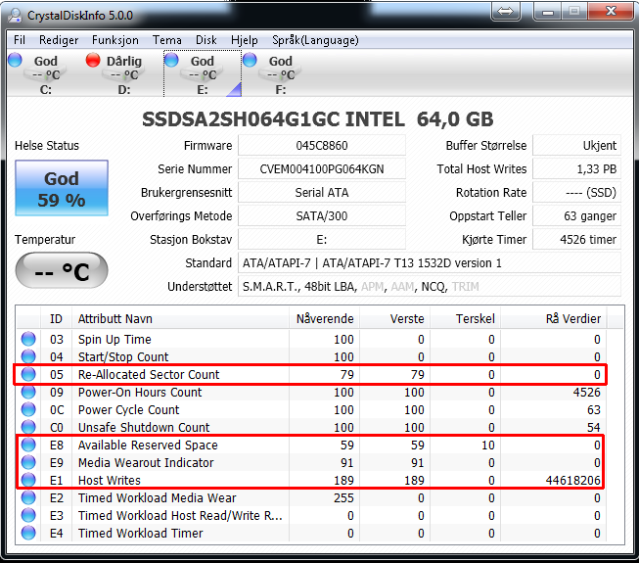Image resolution: width=639 pixels, height=563 pixels.
Task: Click the CrystalDiskInfo title bar app icon
Action: [15, 16]
